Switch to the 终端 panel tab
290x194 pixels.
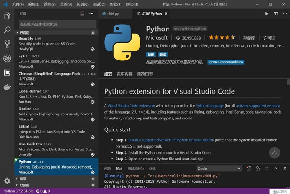point(152,169)
